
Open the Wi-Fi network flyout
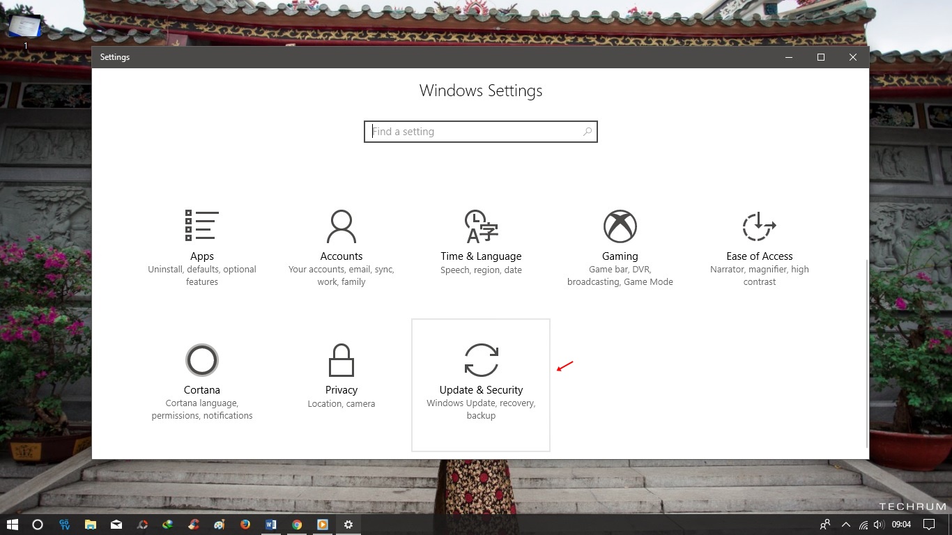coord(863,525)
